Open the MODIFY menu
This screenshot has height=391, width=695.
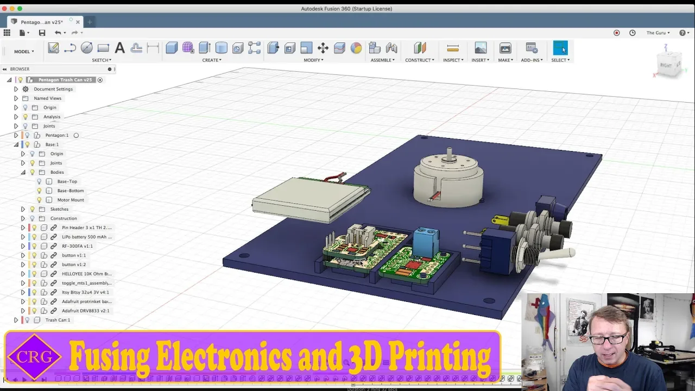[313, 60]
